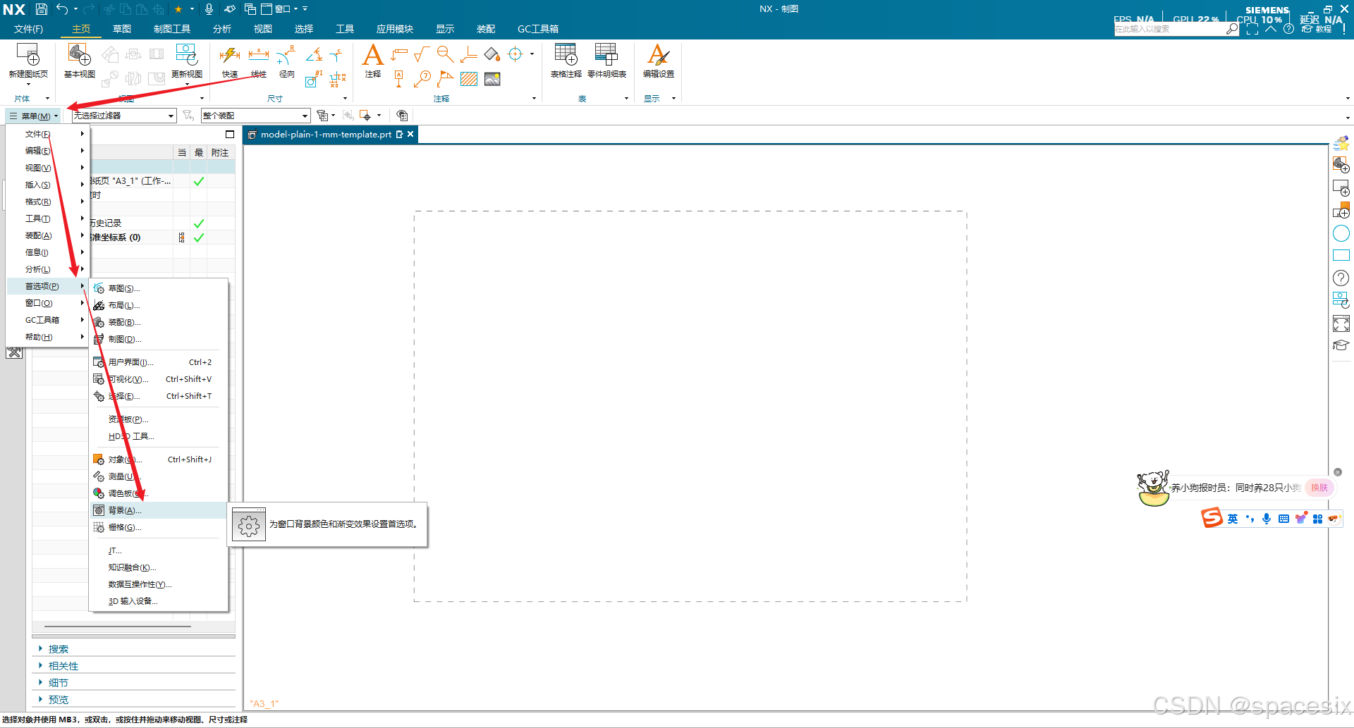Select 背景(A)... in the preferences submenu

[x=159, y=510]
